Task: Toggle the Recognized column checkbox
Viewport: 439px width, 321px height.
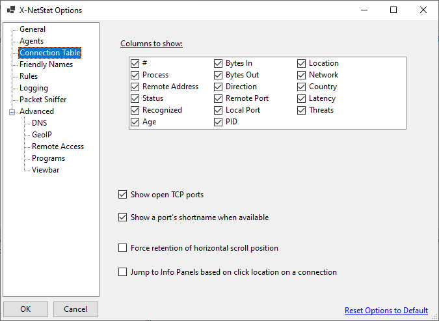Action: coord(135,111)
